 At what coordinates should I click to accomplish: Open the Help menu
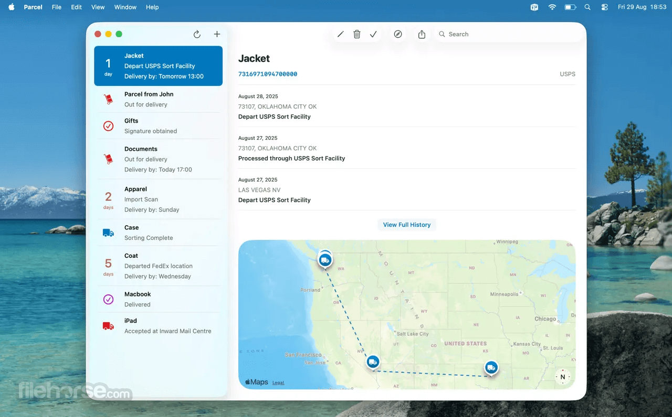(152, 7)
